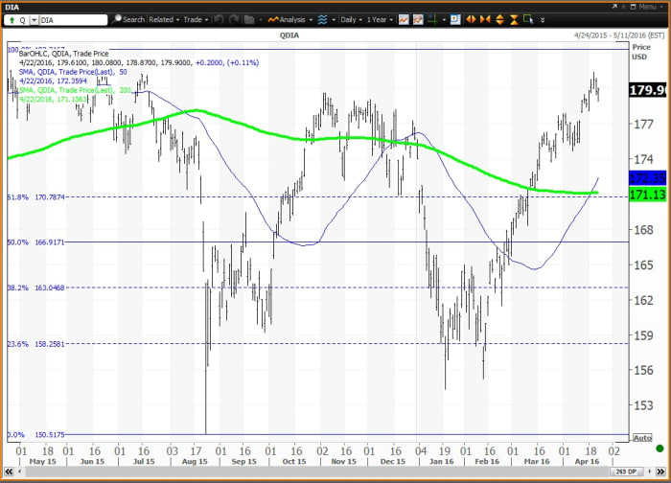Click the Nov 15 month label
This screenshot has height=483, width=671.
click(343, 461)
